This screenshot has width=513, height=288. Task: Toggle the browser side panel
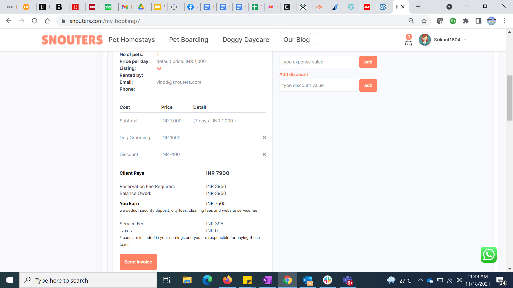[479, 21]
